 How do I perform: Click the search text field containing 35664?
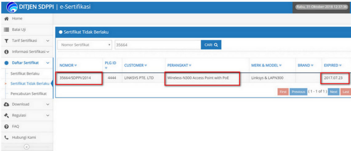tap(157, 45)
